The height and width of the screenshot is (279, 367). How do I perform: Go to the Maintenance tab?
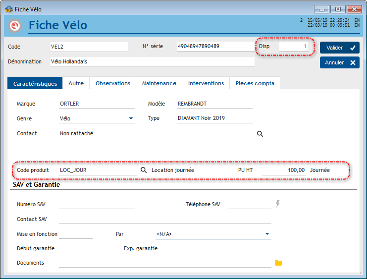[159, 83]
